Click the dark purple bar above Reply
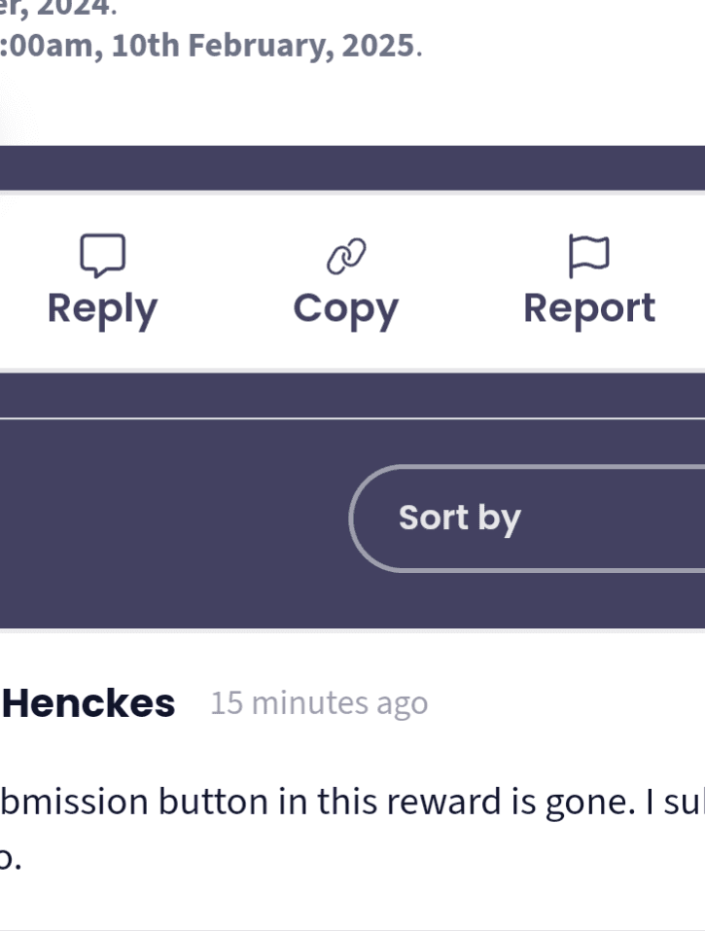Screen dimensions: 705x931 click(352, 167)
